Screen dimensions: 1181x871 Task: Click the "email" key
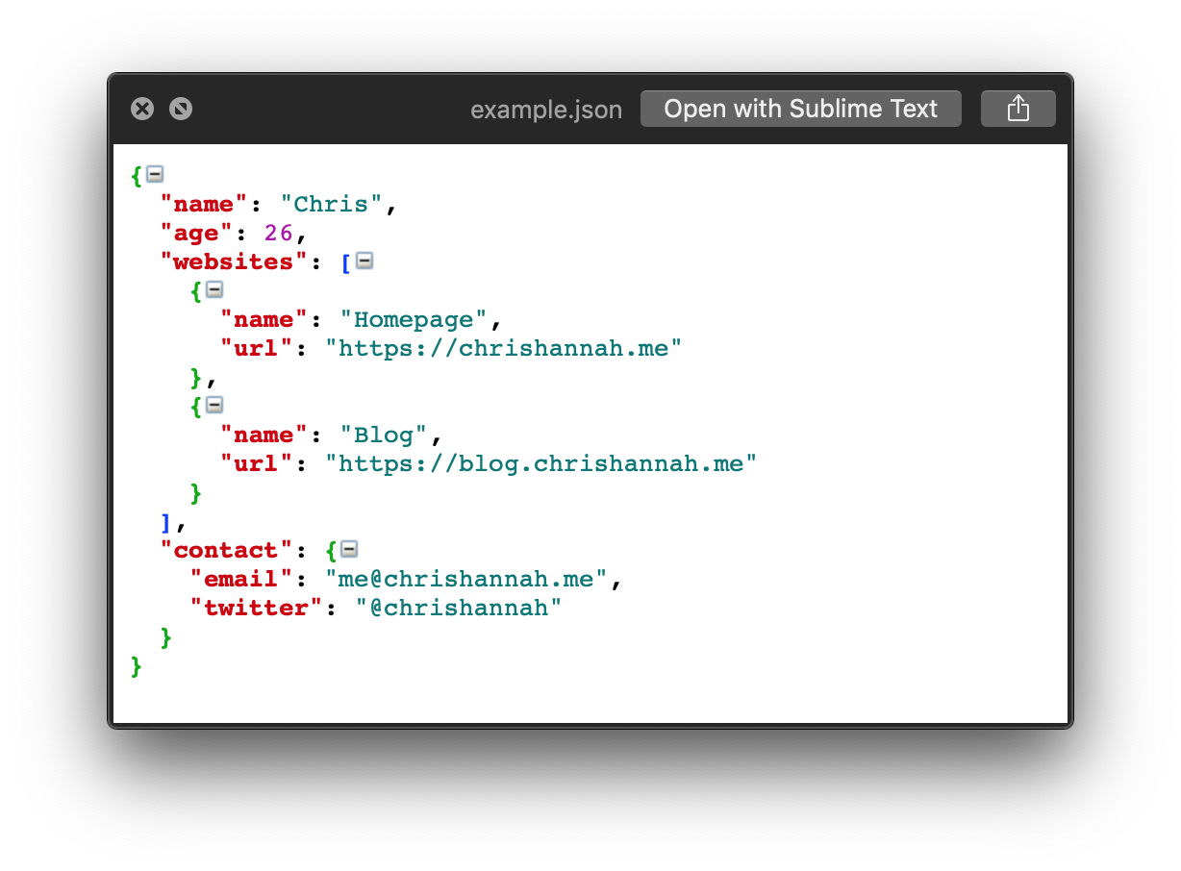(241, 579)
